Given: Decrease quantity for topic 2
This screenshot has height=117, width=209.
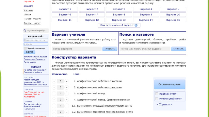Looking at the screenshot, I should (x=54, y=87).
